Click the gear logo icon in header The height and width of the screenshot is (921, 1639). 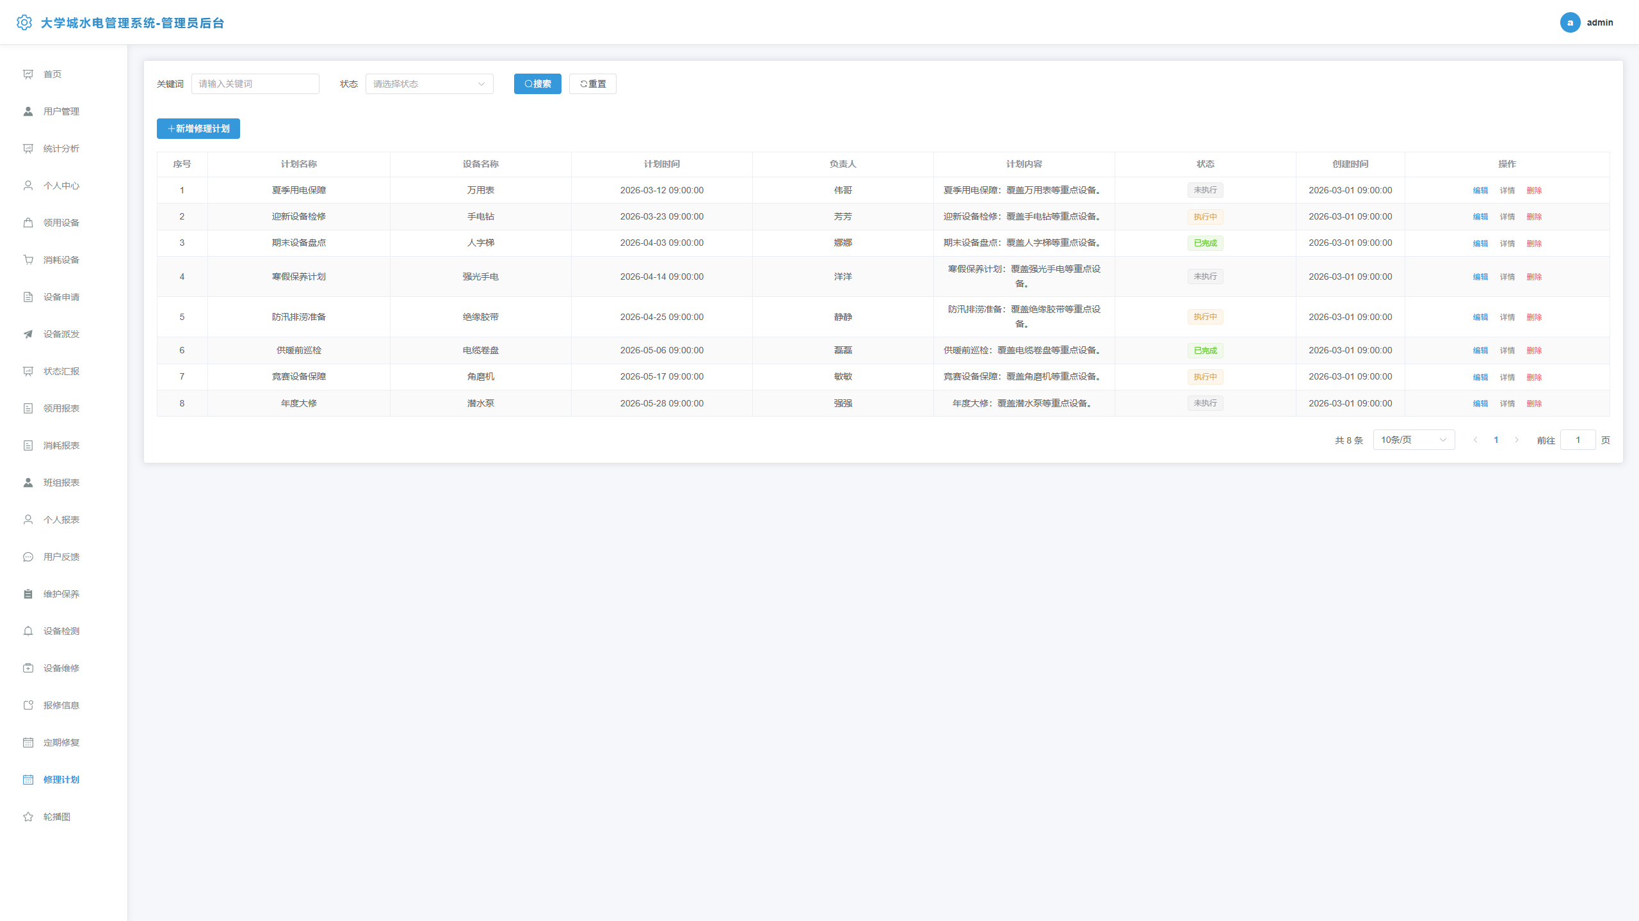point(24,22)
